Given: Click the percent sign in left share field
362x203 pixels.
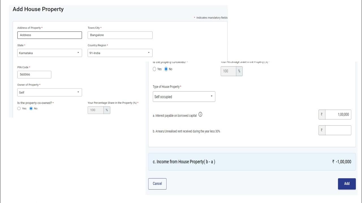Looking at the screenshot, I should pyautogui.click(x=107, y=110).
